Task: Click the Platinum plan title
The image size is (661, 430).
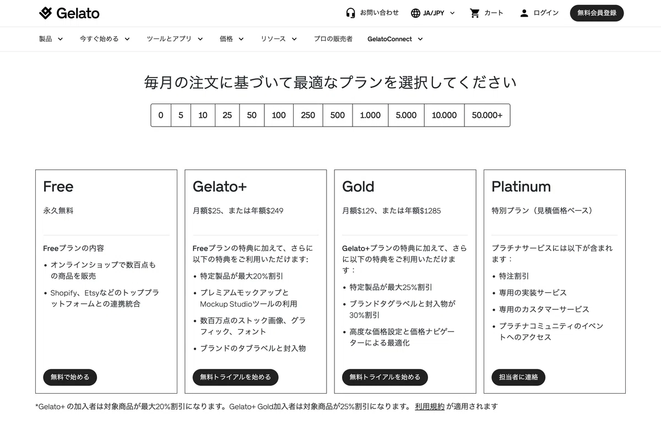Action: click(521, 187)
